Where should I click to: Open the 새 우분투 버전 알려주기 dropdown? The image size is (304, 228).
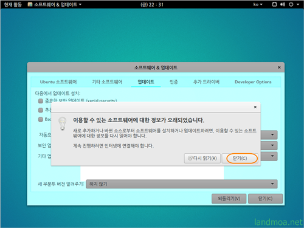[182, 184]
